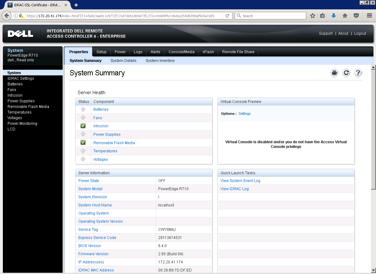The height and width of the screenshot is (274, 376).
Task: Click the Intrusion green status check icon
Action: pyautogui.click(x=83, y=125)
